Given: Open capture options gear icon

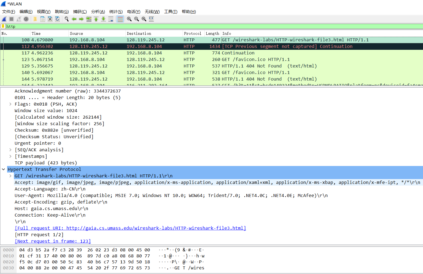Looking at the screenshot, I should click(26, 19).
